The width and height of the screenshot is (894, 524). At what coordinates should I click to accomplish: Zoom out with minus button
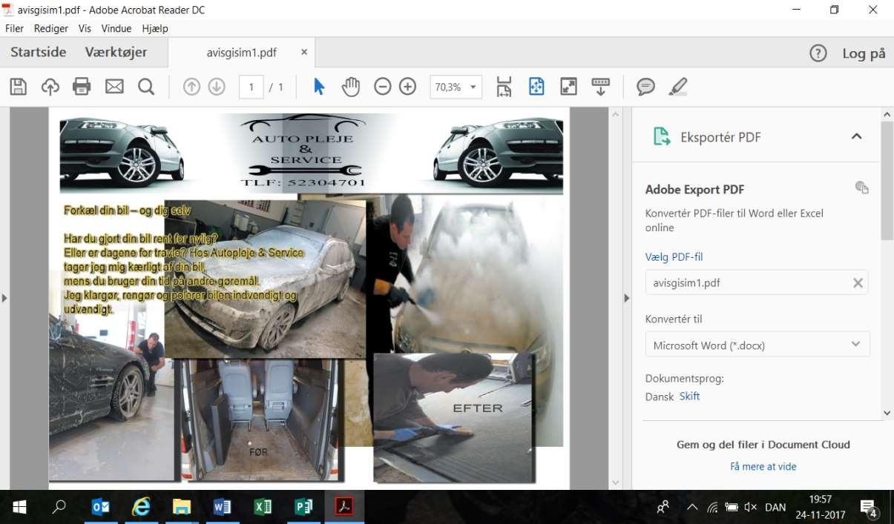click(x=383, y=87)
